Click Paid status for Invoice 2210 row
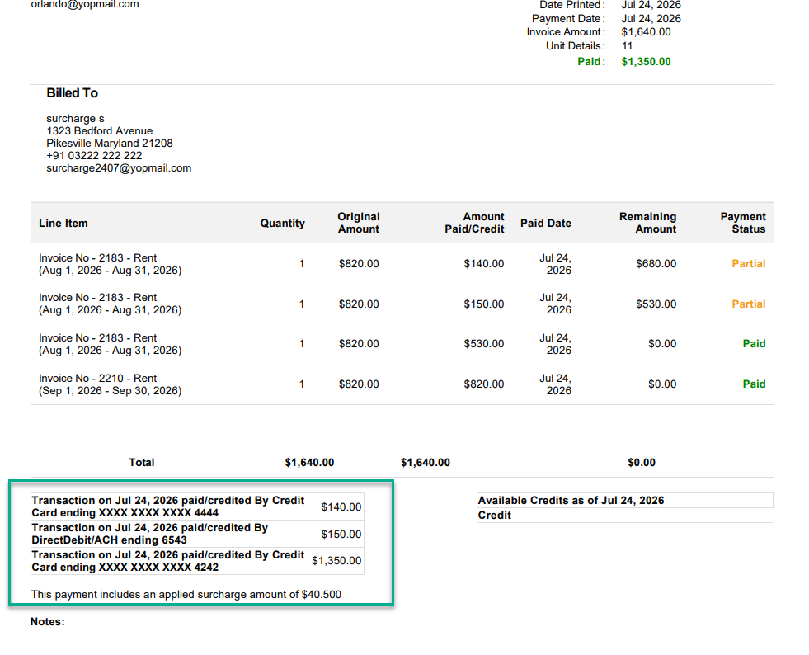 point(754,384)
